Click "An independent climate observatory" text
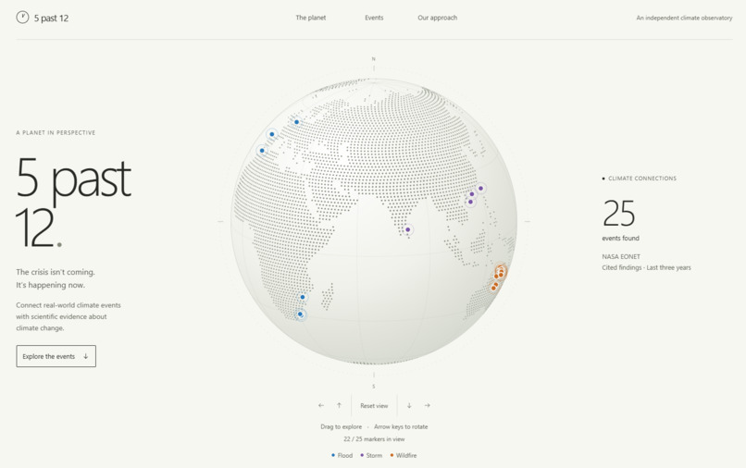Screen dimensions: 746x468 click(684, 18)
